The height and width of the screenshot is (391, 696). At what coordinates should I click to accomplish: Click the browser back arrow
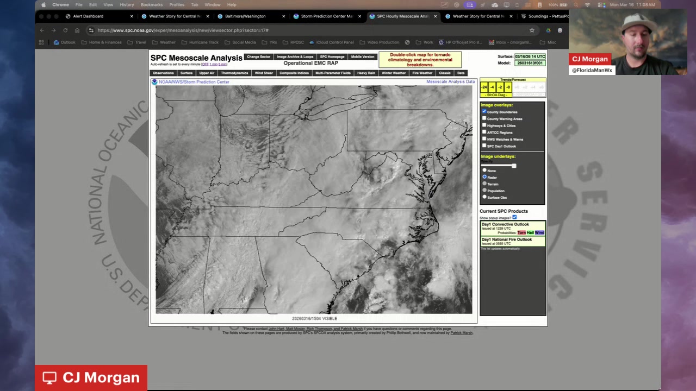pos(42,30)
